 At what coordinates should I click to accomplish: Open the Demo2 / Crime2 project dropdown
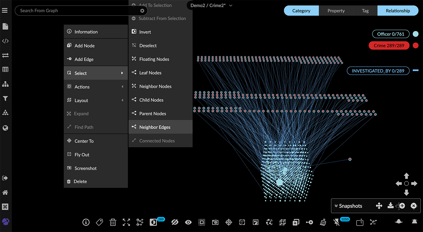[210, 5]
